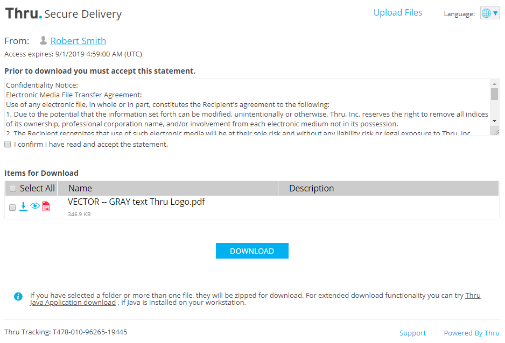Click the eye preview icon for the PDF
The image size is (505, 343).
coord(35,206)
